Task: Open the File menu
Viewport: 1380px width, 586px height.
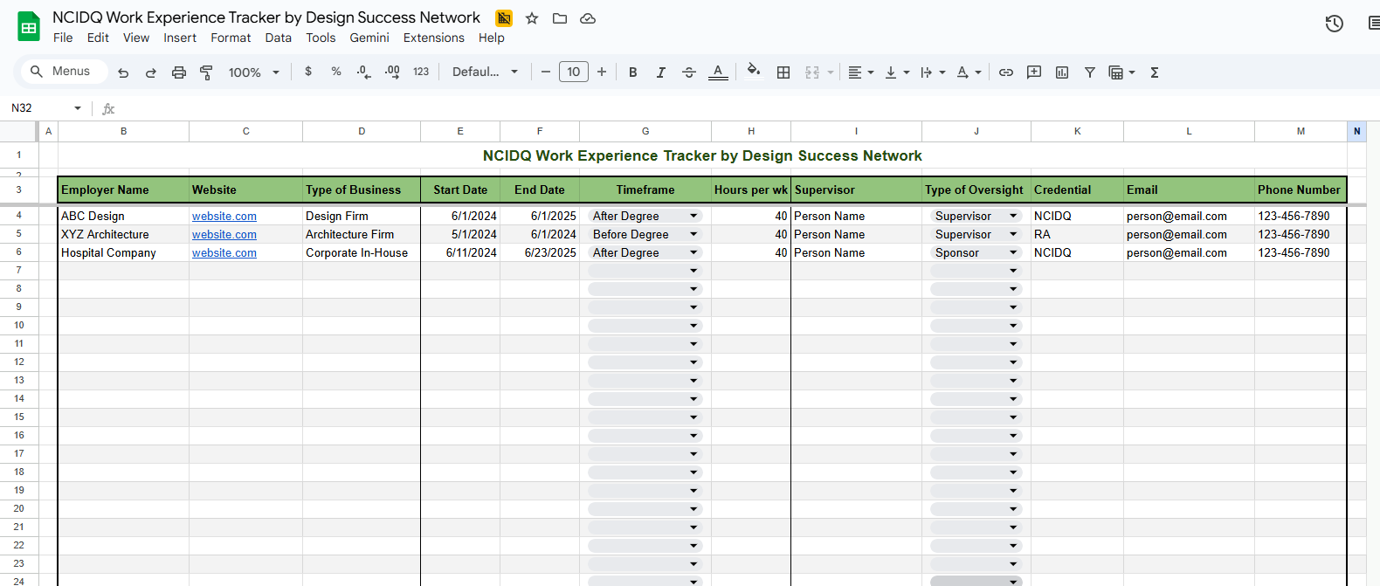Action: coord(63,38)
